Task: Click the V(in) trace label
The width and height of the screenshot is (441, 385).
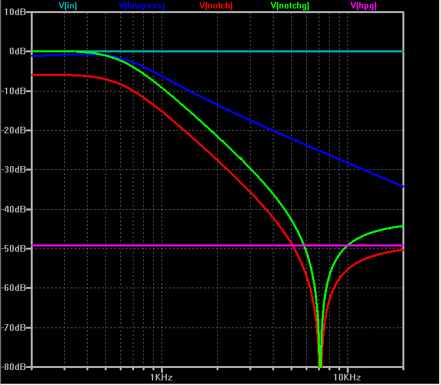Action: point(68,5)
